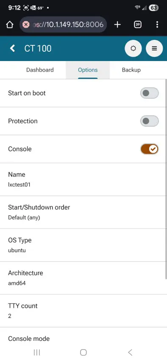Open the browser three-dot overflow menu
The width and height of the screenshot is (167, 362).
pyautogui.click(x=157, y=25)
